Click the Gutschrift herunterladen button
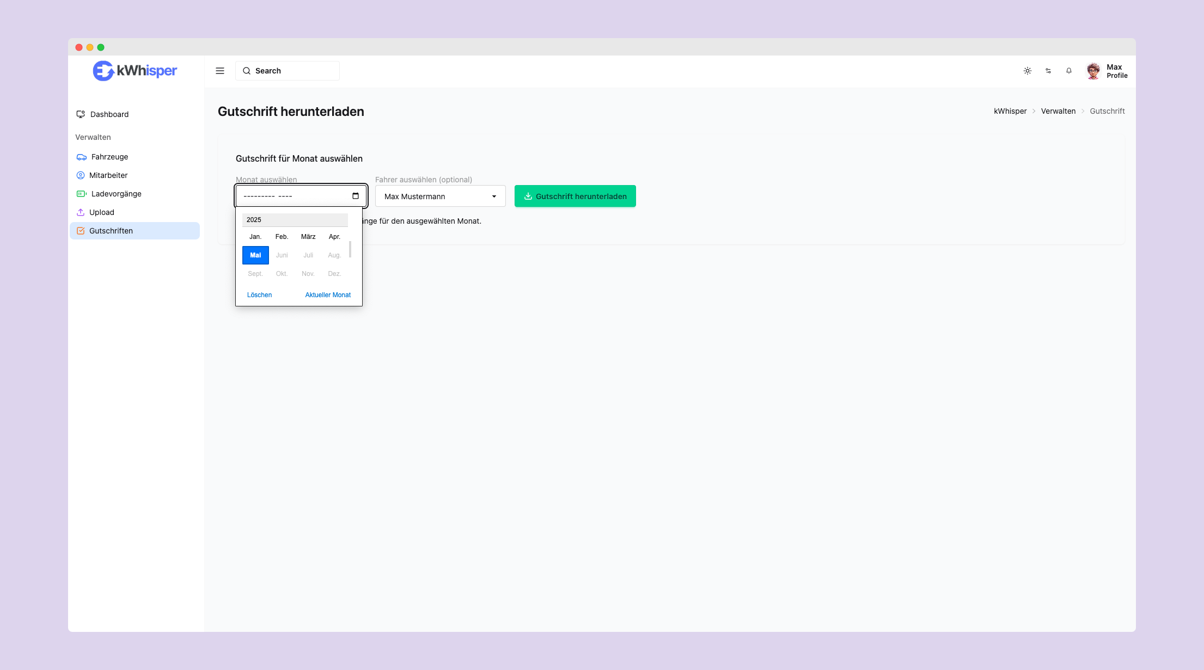1204x670 pixels. tap(575, 196)
